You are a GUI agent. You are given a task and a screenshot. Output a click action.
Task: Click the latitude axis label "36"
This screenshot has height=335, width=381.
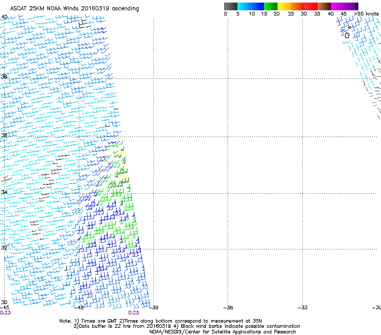pyautogui.click(x=4, y=135)
